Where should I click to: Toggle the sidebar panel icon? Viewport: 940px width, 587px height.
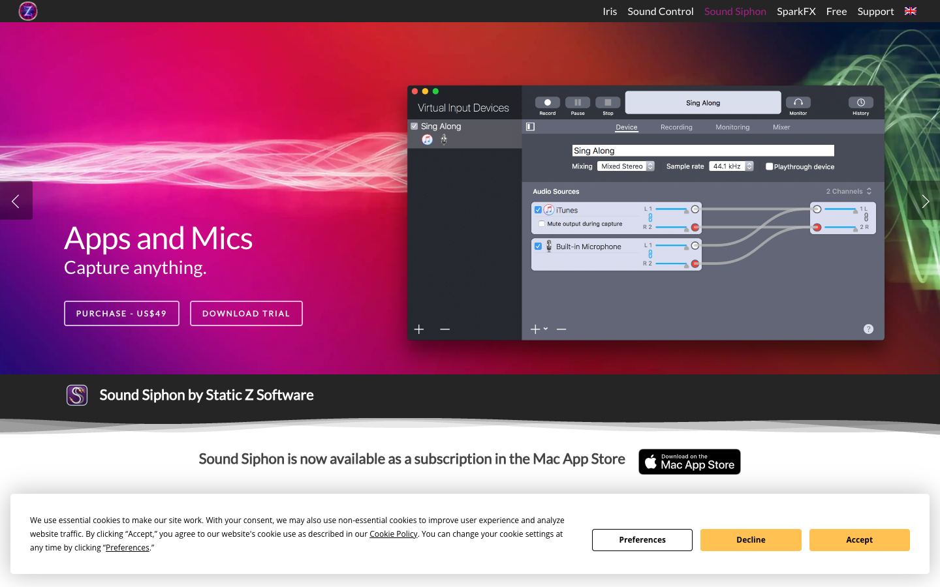[530, 127]
